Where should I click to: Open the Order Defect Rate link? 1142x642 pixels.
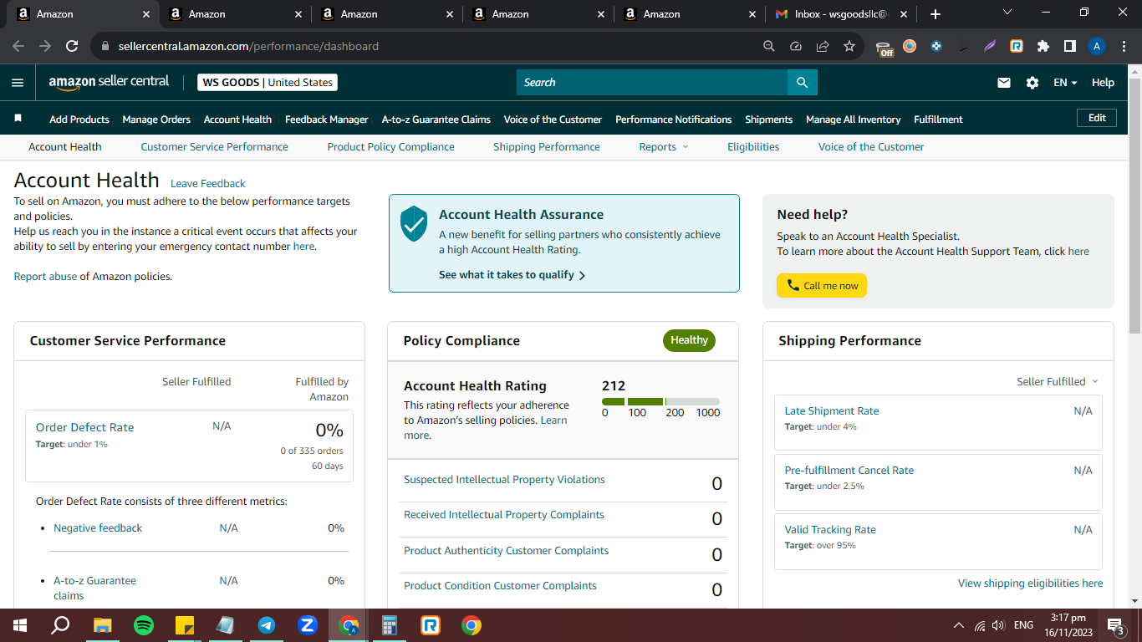(x=84, y=427)
